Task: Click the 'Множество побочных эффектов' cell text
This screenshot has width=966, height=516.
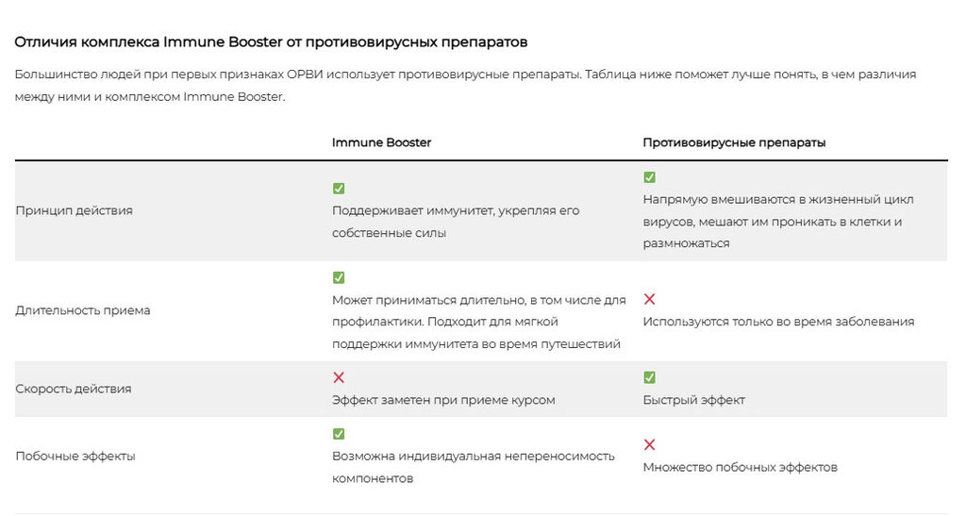Action: tap(740, 467)
